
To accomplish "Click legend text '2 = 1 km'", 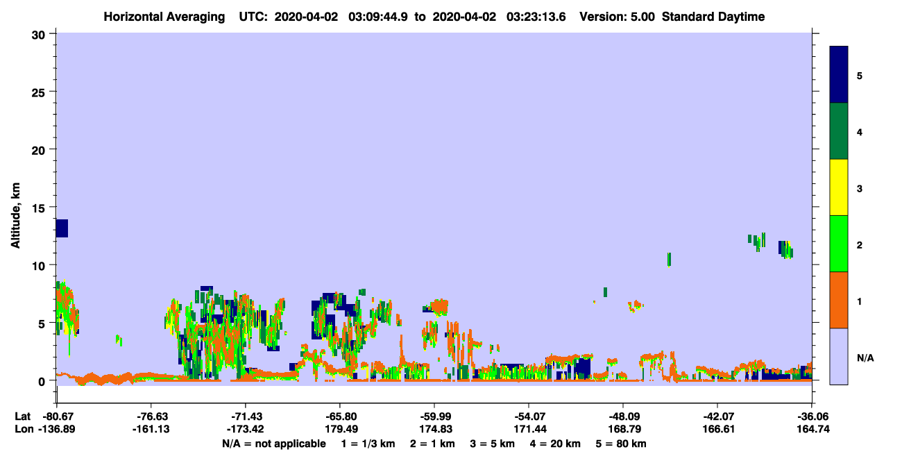I will (432, 444).
